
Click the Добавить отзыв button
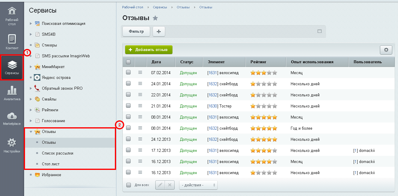149,50
